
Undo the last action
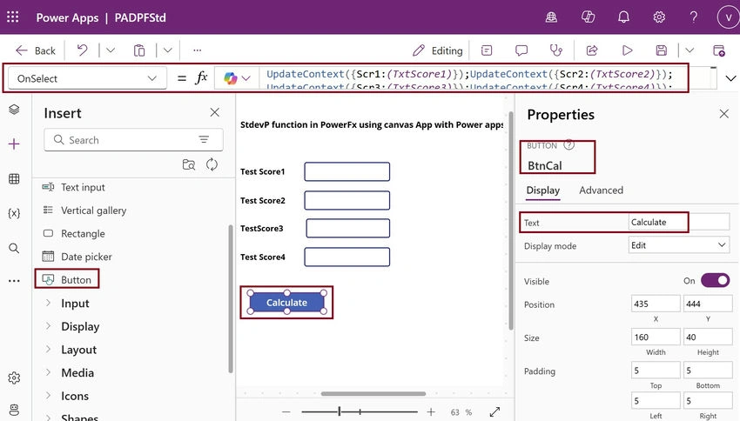click(x=82, y=50)
